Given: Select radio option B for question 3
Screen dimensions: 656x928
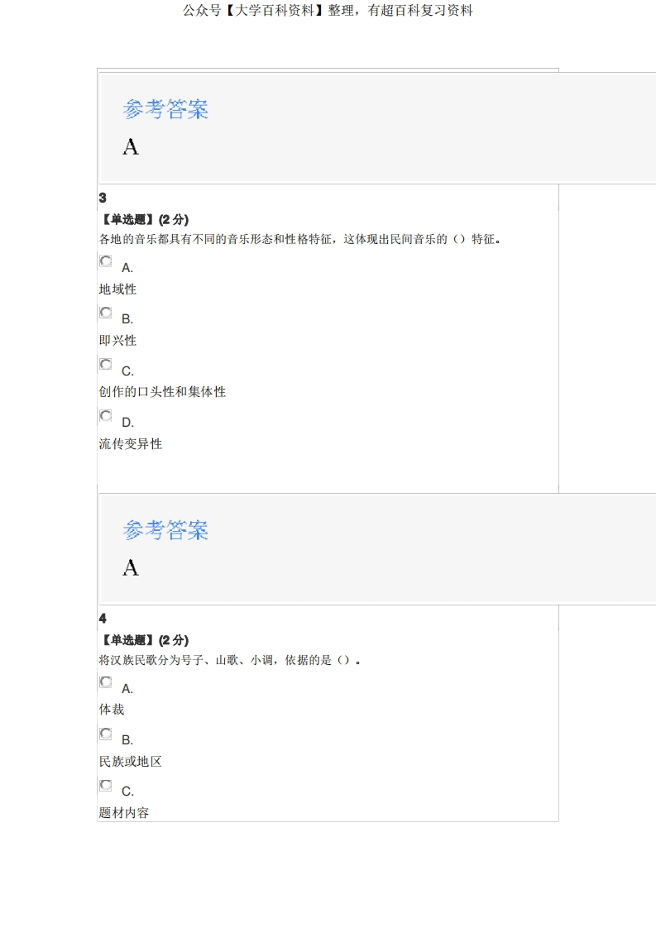Looking at the screenshot, I should (x=106, y=313).
